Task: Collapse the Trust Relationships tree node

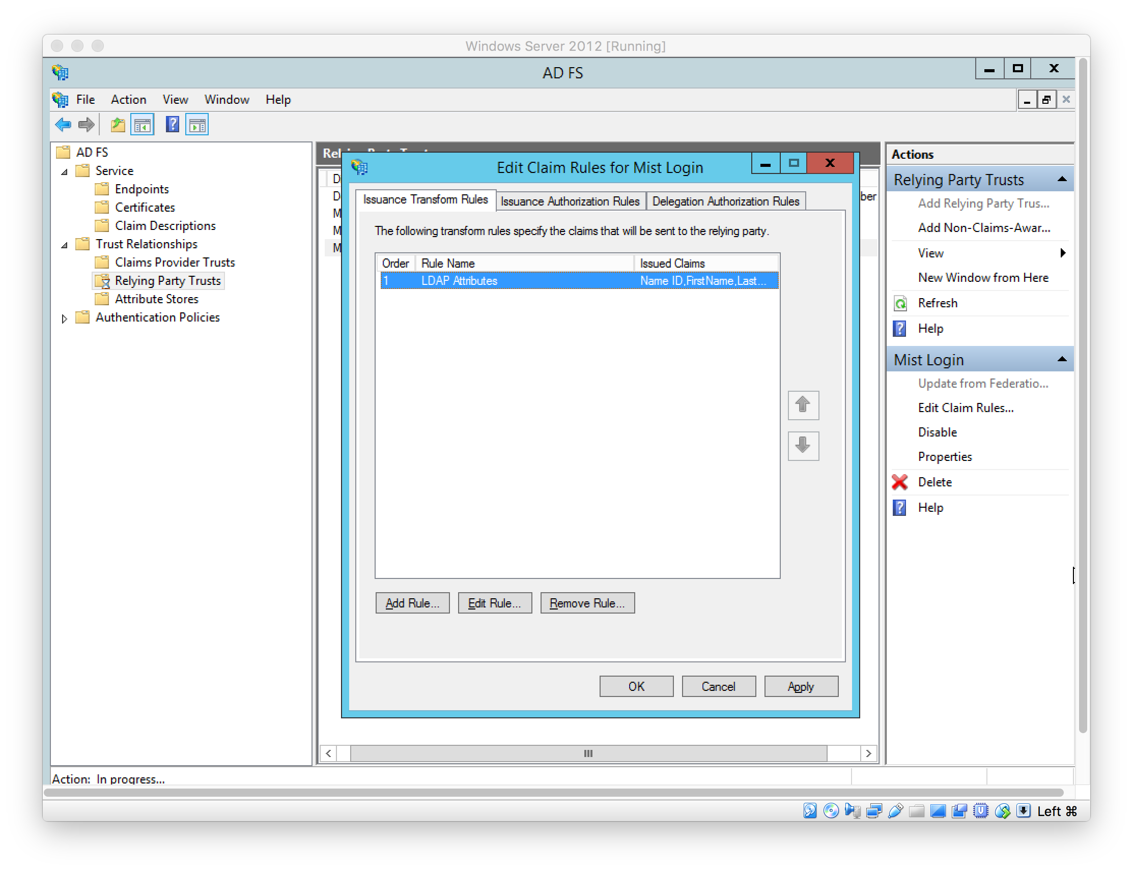Action: (x=64, y=245)
